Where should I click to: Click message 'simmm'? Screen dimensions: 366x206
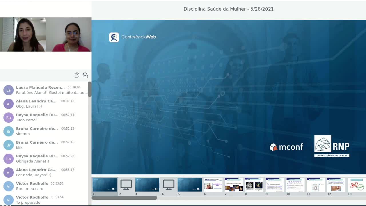tap(23, 134)
